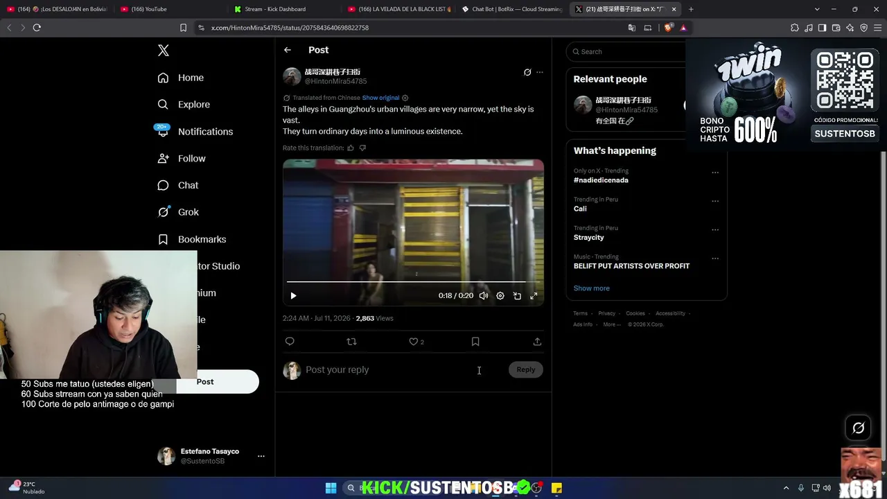The width and height of the screenshot is (887, 499).
Task: Rate the translation thumbs up
Action: pos(351,148)
